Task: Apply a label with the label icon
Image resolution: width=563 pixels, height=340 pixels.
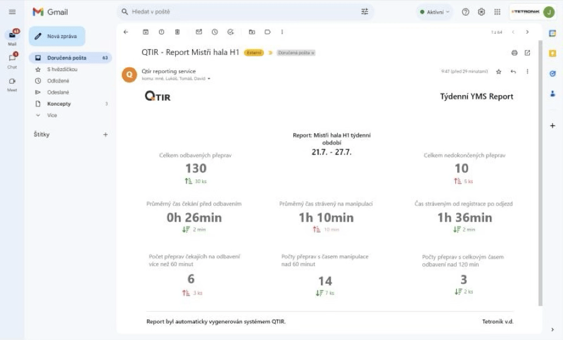Action: tap(268, 32)
